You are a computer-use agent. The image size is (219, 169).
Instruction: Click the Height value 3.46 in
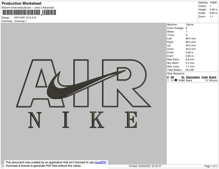click(213, 9)
